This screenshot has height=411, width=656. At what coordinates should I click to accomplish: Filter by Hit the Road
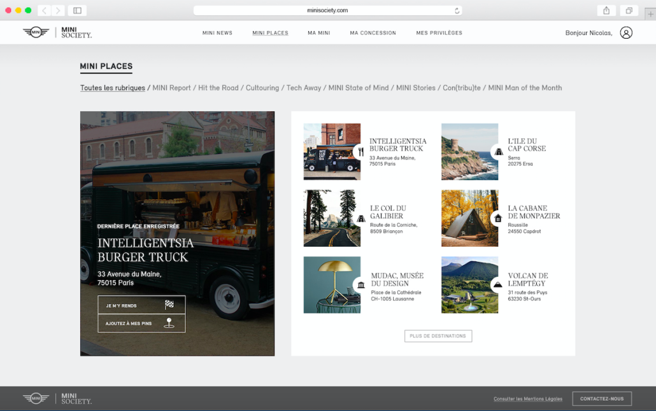[218, 88]
